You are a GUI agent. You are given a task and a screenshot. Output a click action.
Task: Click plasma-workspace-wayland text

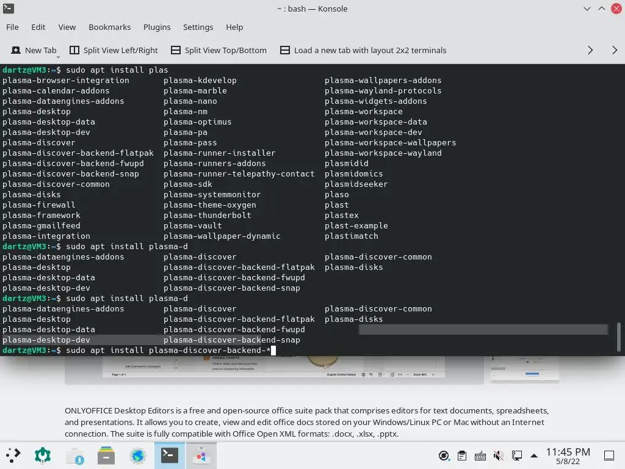383,153
